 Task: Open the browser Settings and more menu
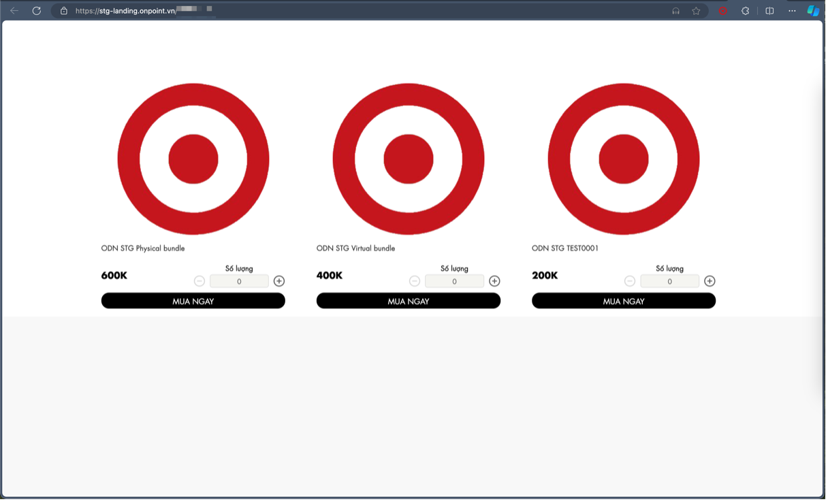(792, 11)
